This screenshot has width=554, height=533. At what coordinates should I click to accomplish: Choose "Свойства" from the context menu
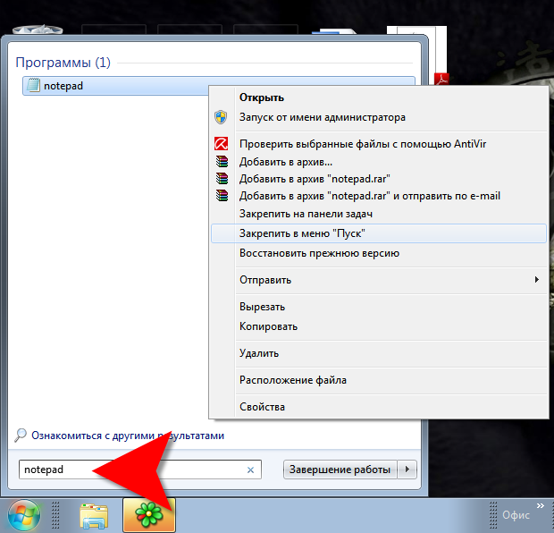coord(262,407)
